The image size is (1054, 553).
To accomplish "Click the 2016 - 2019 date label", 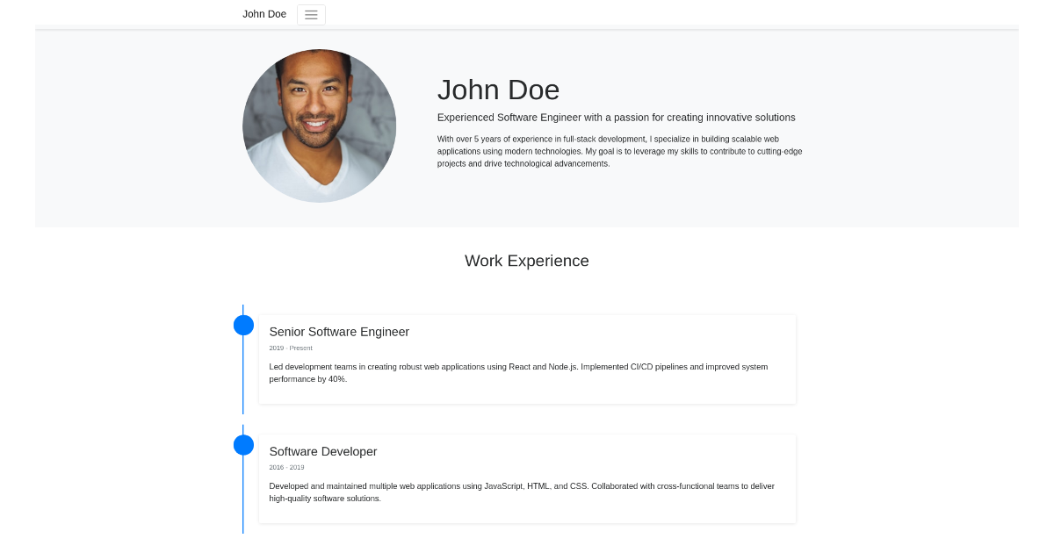I will [286, 467].
